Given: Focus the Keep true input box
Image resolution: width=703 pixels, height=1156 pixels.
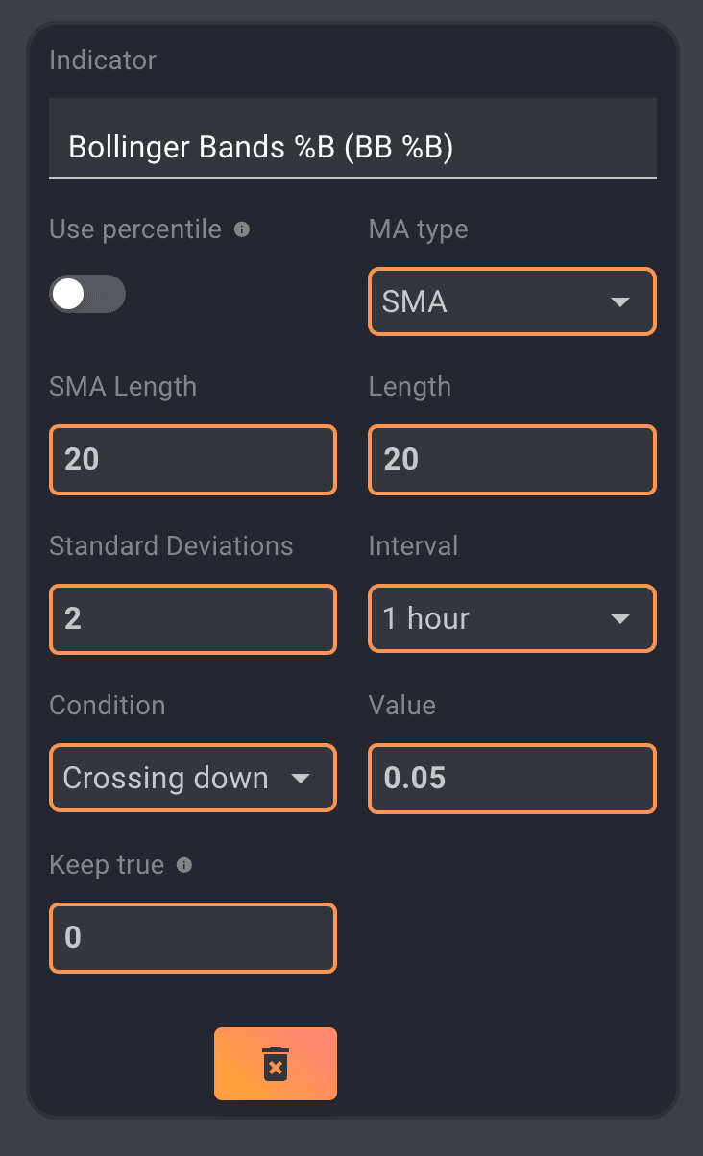Looking at the screenshot, I should click(x=192, y=937).
